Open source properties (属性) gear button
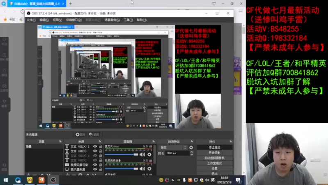 click(80, 135)
